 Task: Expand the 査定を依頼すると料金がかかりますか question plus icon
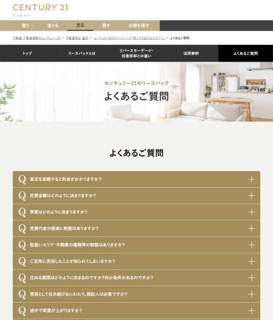pyautogui.click(x=252, y=179)
